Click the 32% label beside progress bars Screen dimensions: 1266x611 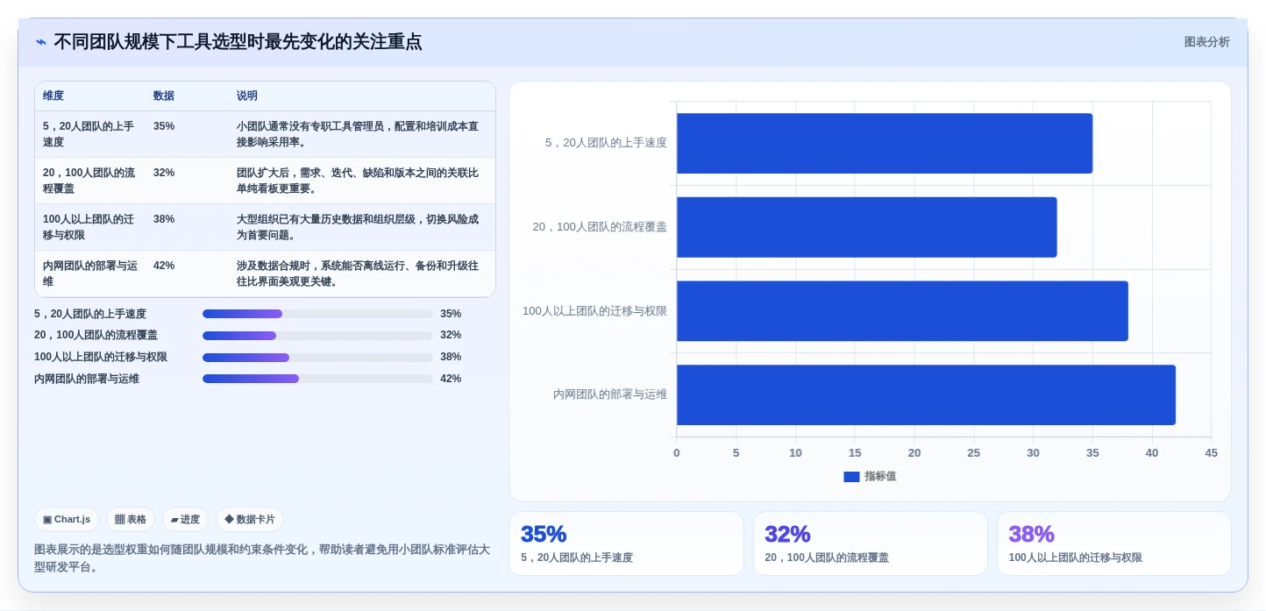pyautogui.click(x=451, y=336)
